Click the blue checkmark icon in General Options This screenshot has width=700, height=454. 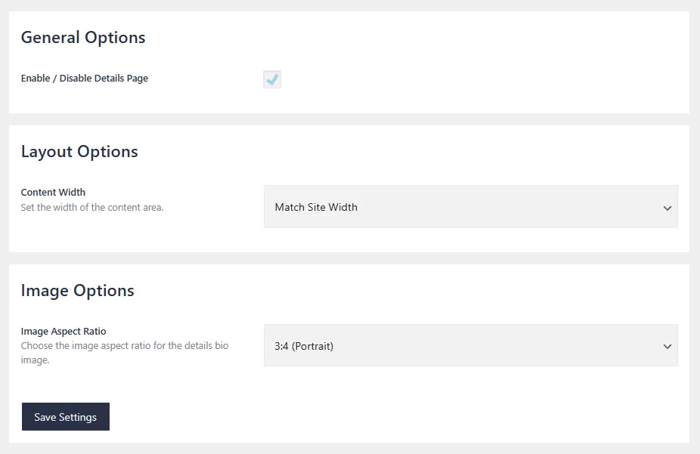[x=272, y=79]
